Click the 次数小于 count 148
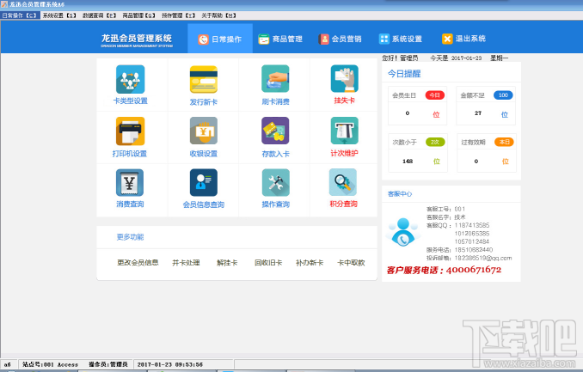Screen dimensions: 583x372 tap(408, 162)
